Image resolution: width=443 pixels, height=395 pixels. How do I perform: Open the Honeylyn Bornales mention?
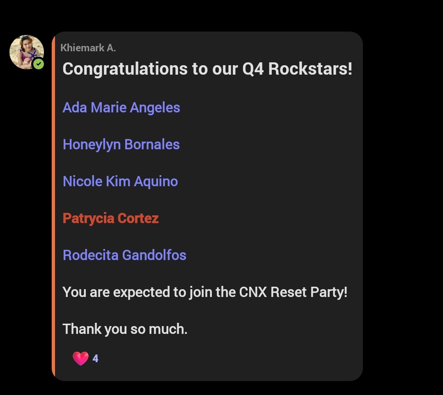121,144
